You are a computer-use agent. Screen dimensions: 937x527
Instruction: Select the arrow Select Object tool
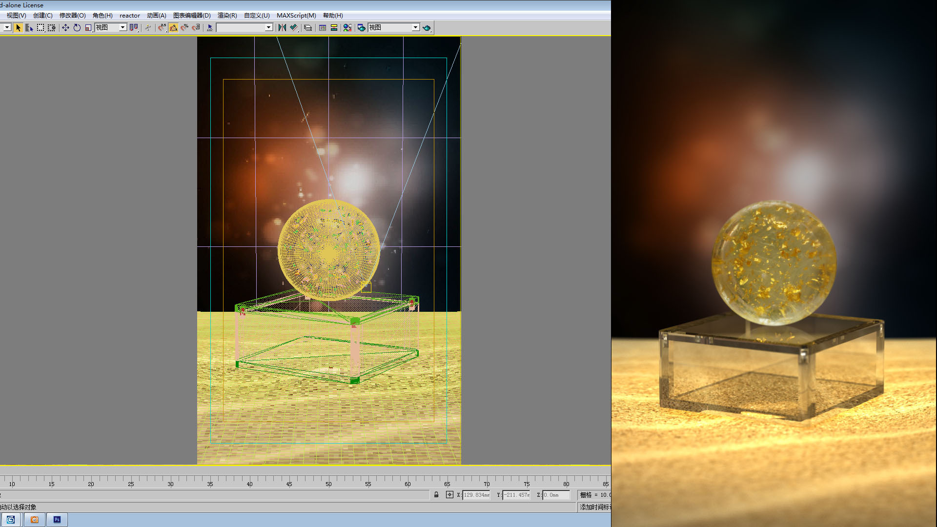click(18, 28)
